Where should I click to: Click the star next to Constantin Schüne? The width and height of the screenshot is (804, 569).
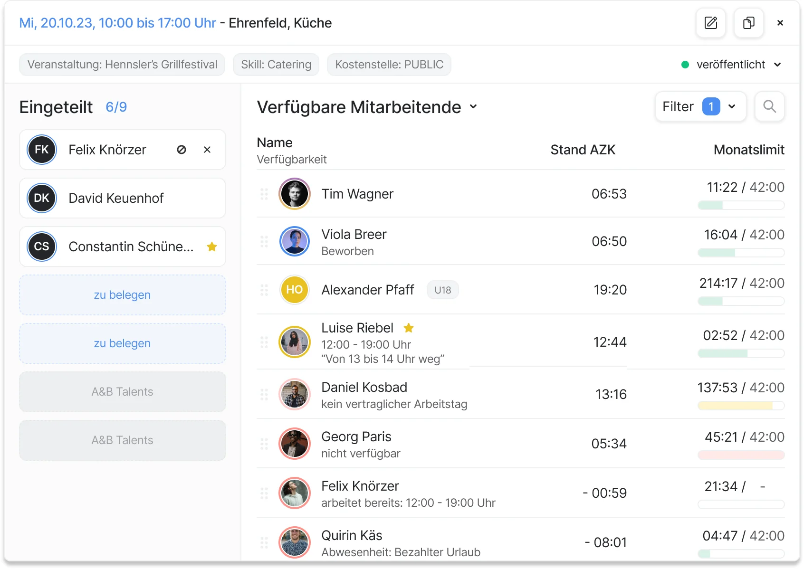212,247
